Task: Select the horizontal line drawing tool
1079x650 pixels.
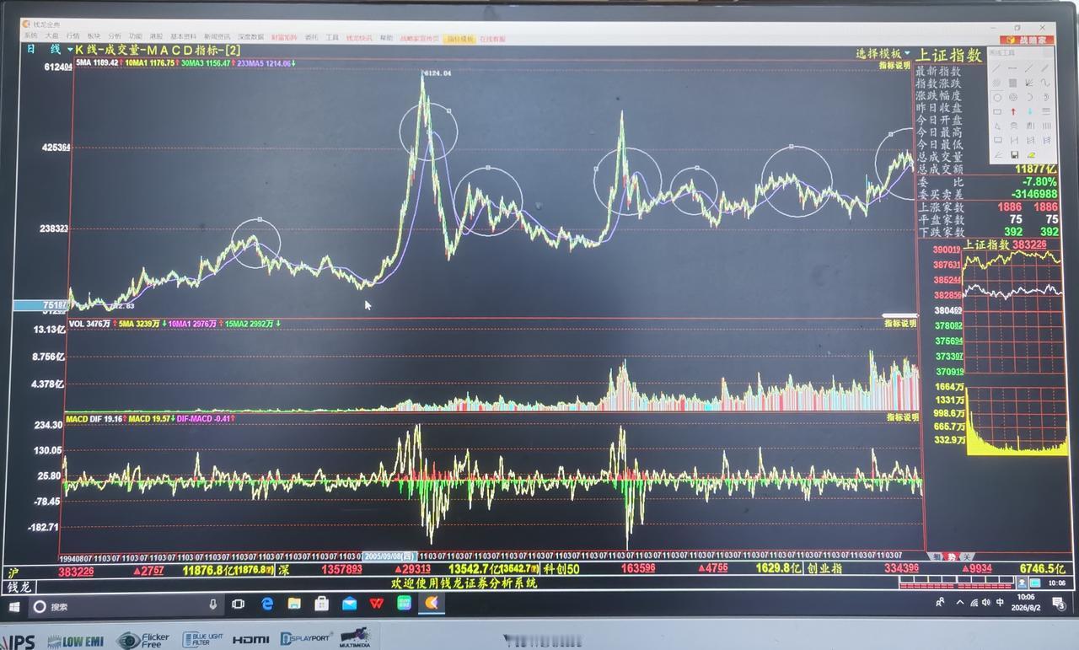Action: click(1013, 68)
